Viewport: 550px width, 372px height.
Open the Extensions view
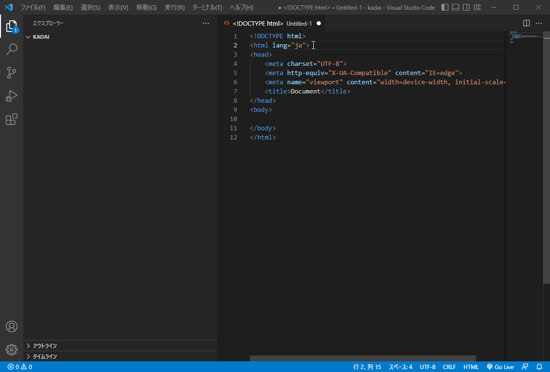pyautogui.click(x=12, y=119)
